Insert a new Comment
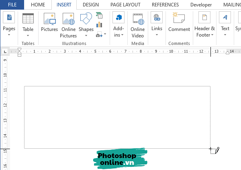This screenshot has width=241, height=170. pos(179,22)
